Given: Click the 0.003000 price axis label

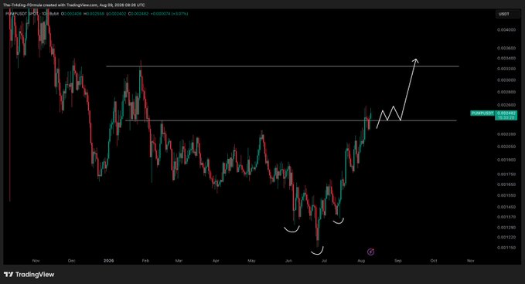Looking at the screenshot, I should pyautogui.click(x=506, y=80).
